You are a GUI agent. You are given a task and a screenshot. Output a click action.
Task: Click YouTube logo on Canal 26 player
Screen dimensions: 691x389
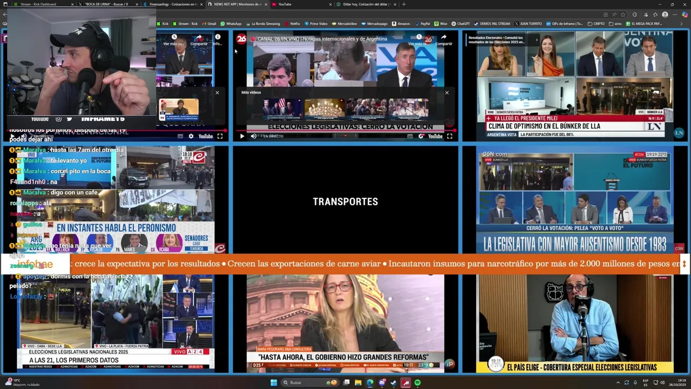435,136
